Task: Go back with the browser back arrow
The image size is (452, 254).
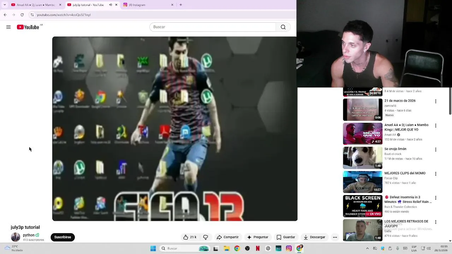Action: coord(5,15)
